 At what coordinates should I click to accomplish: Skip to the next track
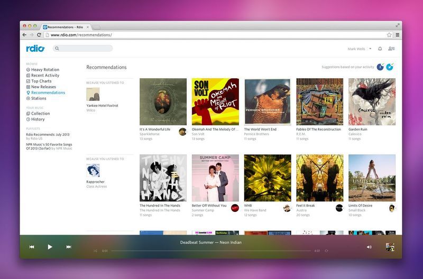click(69, 247)
